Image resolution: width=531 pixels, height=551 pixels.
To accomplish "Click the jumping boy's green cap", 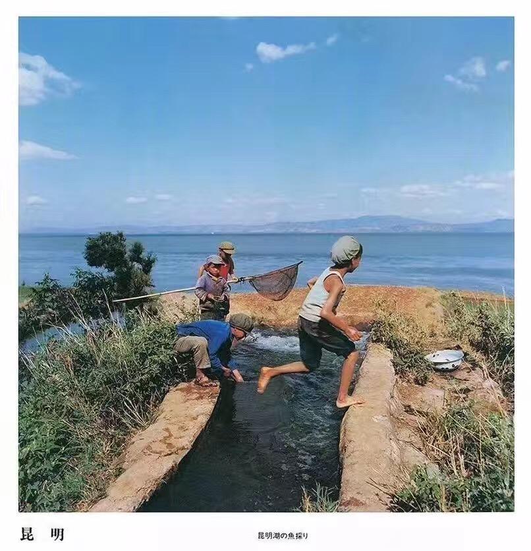I will click(x=346, y=250).
